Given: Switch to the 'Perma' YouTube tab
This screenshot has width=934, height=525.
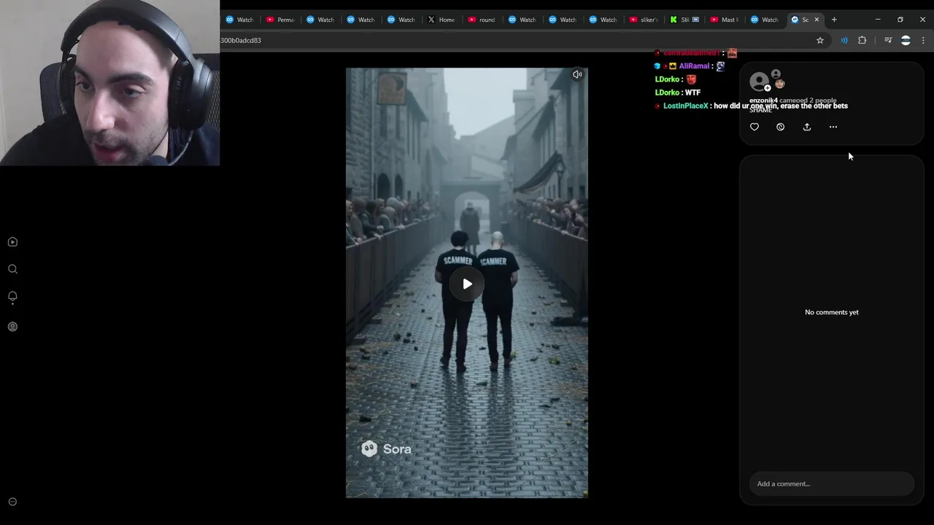Looking at the screenshot, I should [280, 20].
